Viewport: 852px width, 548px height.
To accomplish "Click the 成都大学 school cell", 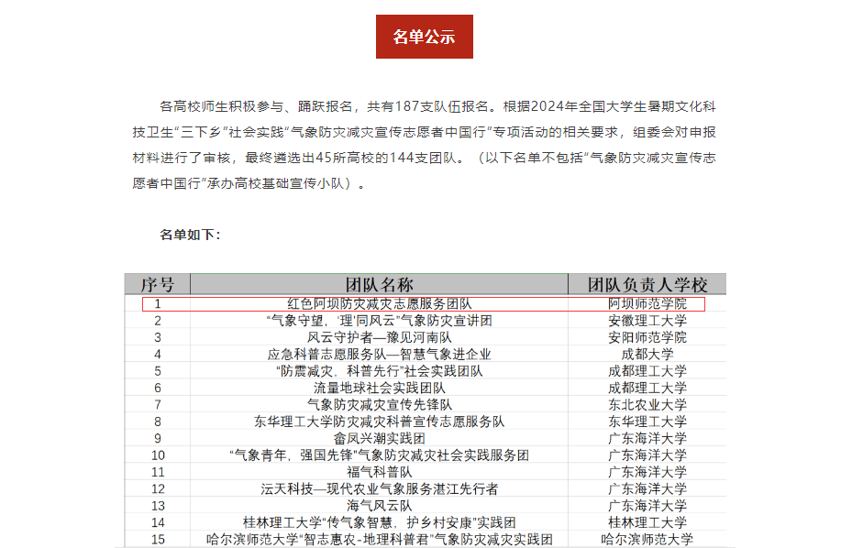I will pyautogui.click(x=647, y=354).
